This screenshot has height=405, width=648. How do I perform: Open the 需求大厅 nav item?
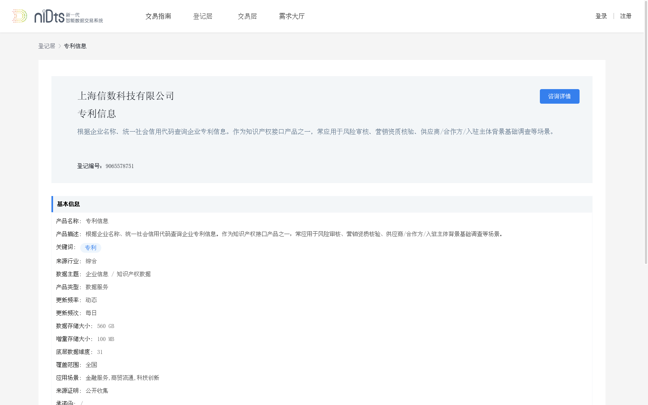click(292, 16)
